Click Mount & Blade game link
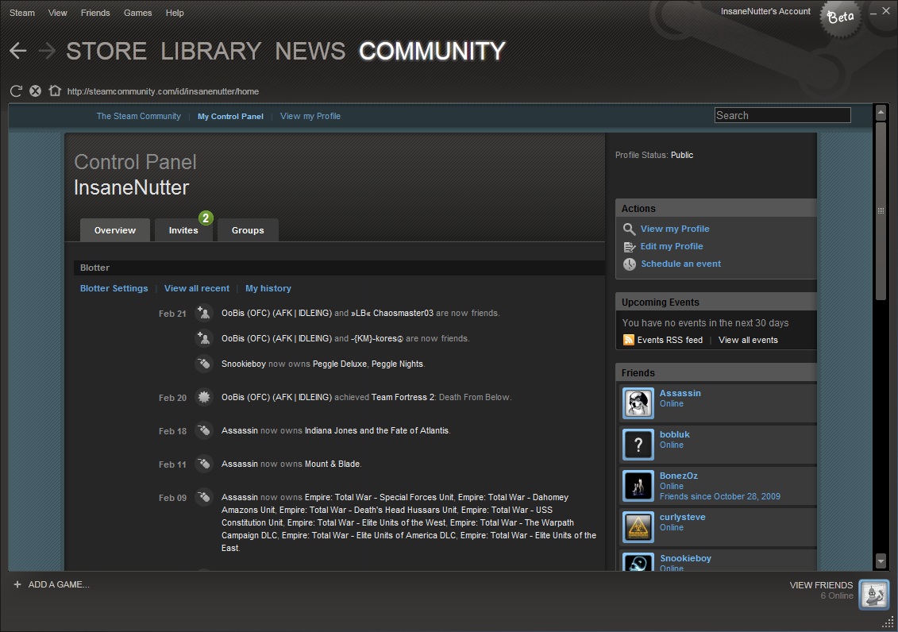Viewport: 898px width, 632px height. 332,464
